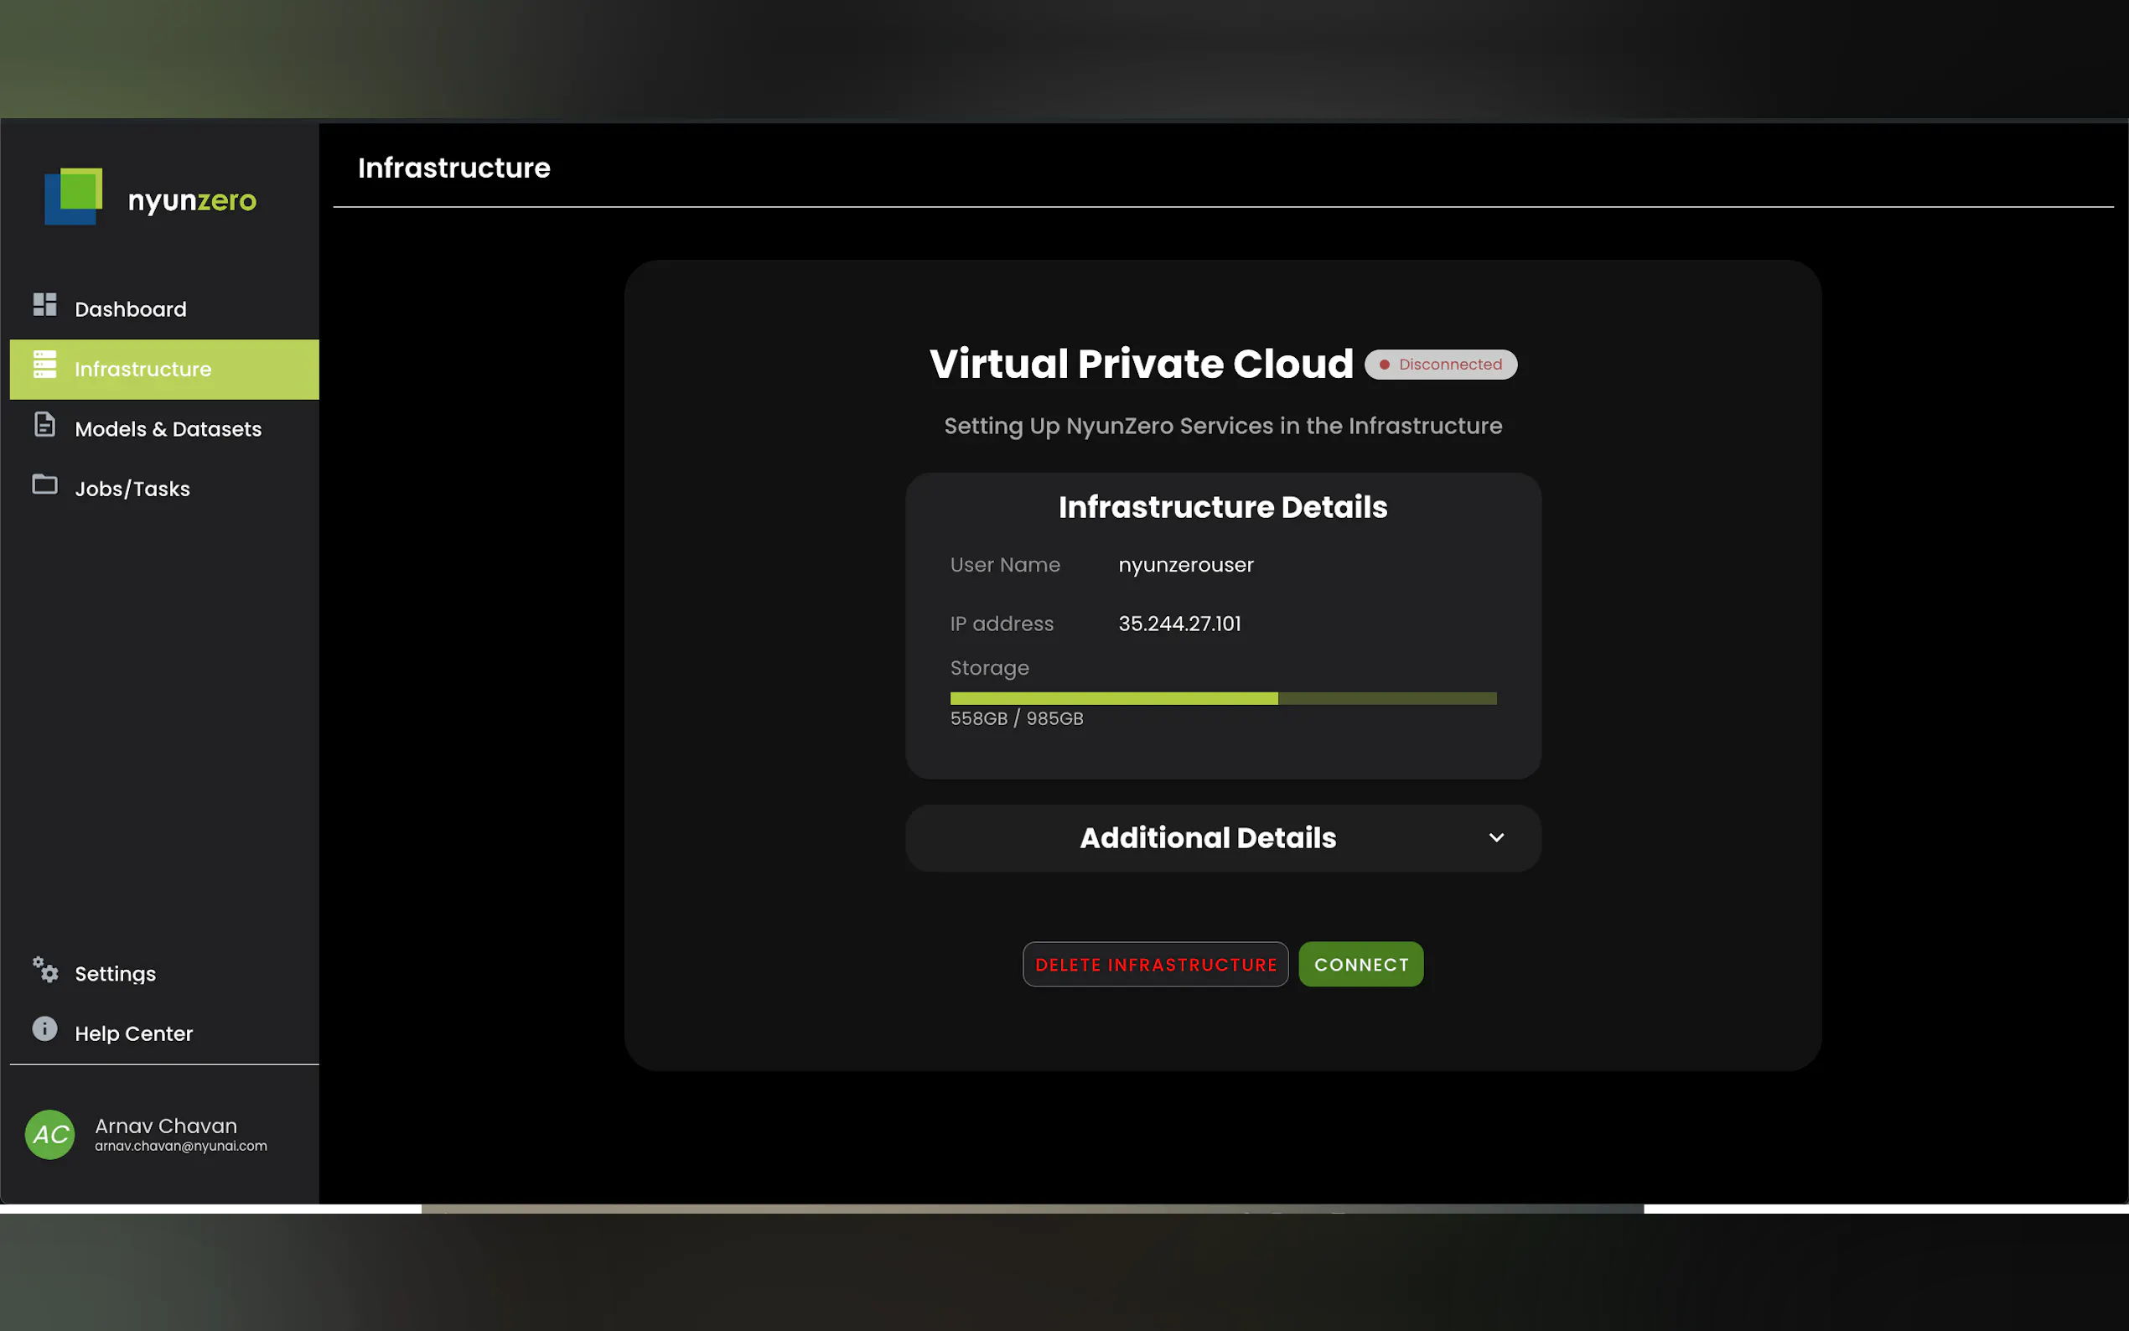This screenshot has width=2129, height=1331.
Task: Click the IP address value 35.244.27.101
Action: click(1179, 624)
